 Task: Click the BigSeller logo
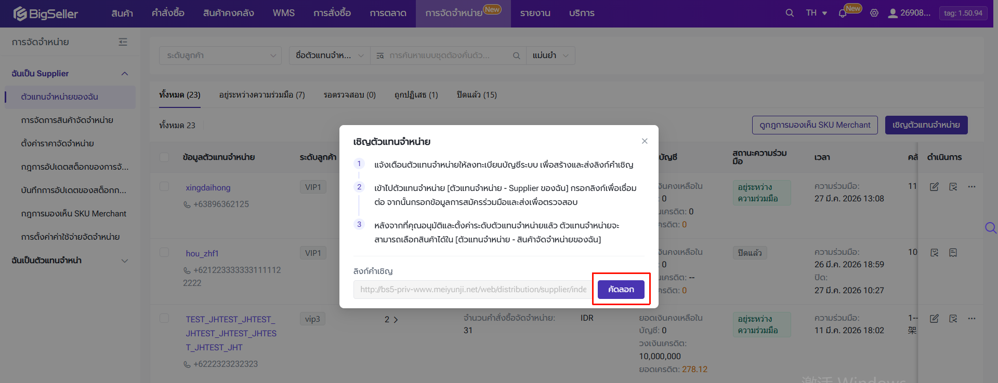pos(46,13)
